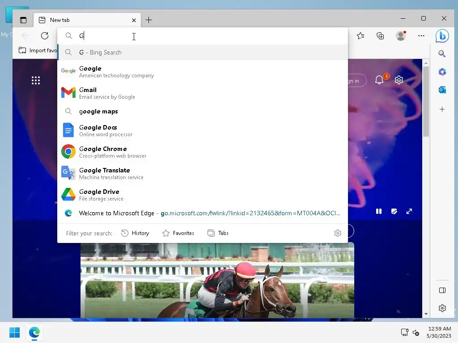Click the vertical scrollbar thumb
Image resolution: width=458 pixels, height=343 pixels.
point(426,101)
